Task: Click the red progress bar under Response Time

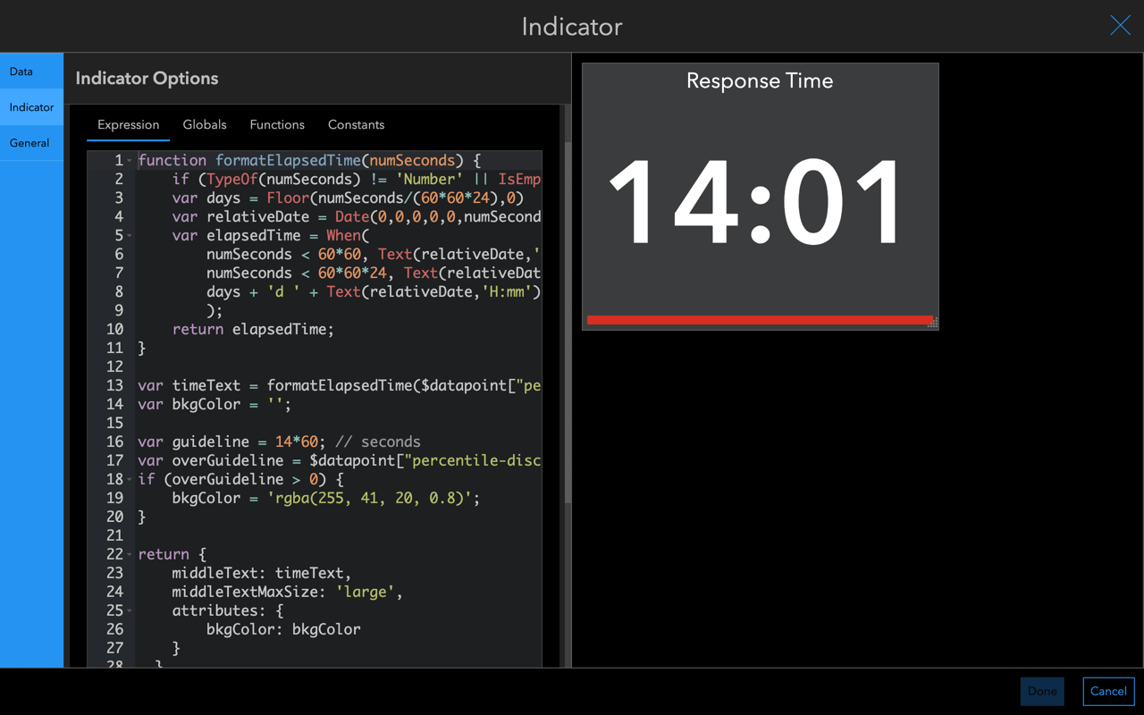Action: 758,318
